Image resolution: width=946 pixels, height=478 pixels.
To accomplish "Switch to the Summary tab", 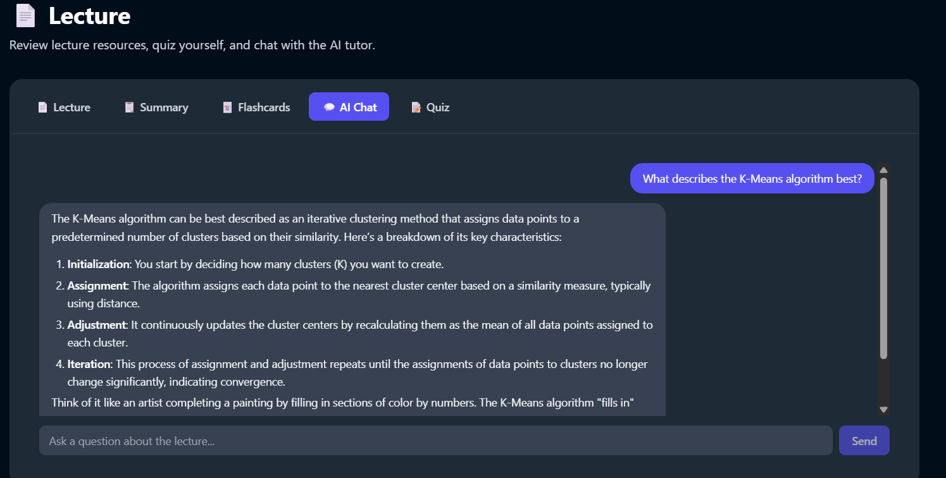I will click(x=156, y=107).
